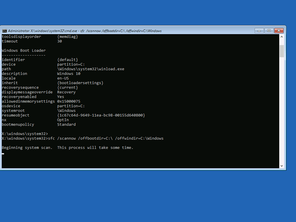Click the 'allowedinmemorysettings' label

[x=28, y=101]
